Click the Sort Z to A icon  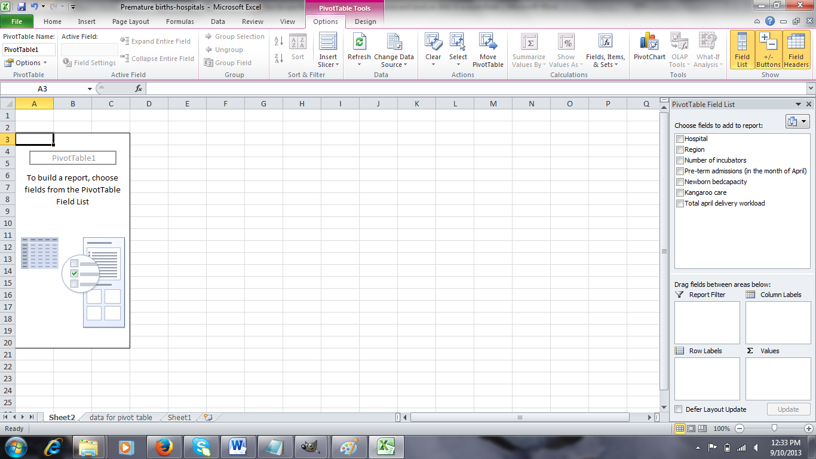[x=278, y=58]
